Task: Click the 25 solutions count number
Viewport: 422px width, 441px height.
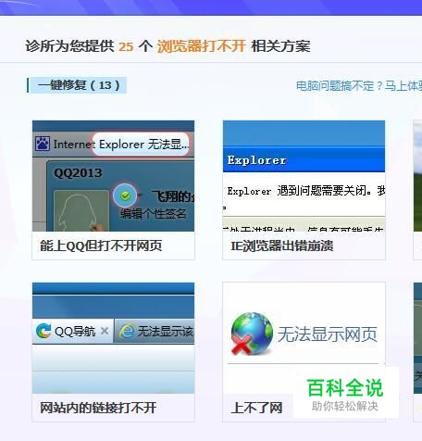Action: [x=126, y=46]
